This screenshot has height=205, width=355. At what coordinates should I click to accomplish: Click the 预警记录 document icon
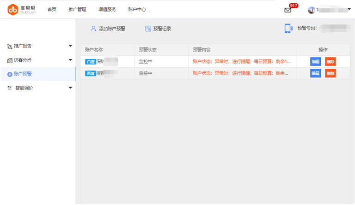[148, 29]
